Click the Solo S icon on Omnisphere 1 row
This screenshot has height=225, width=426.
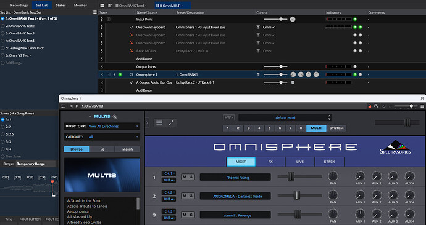pos(132,74)
